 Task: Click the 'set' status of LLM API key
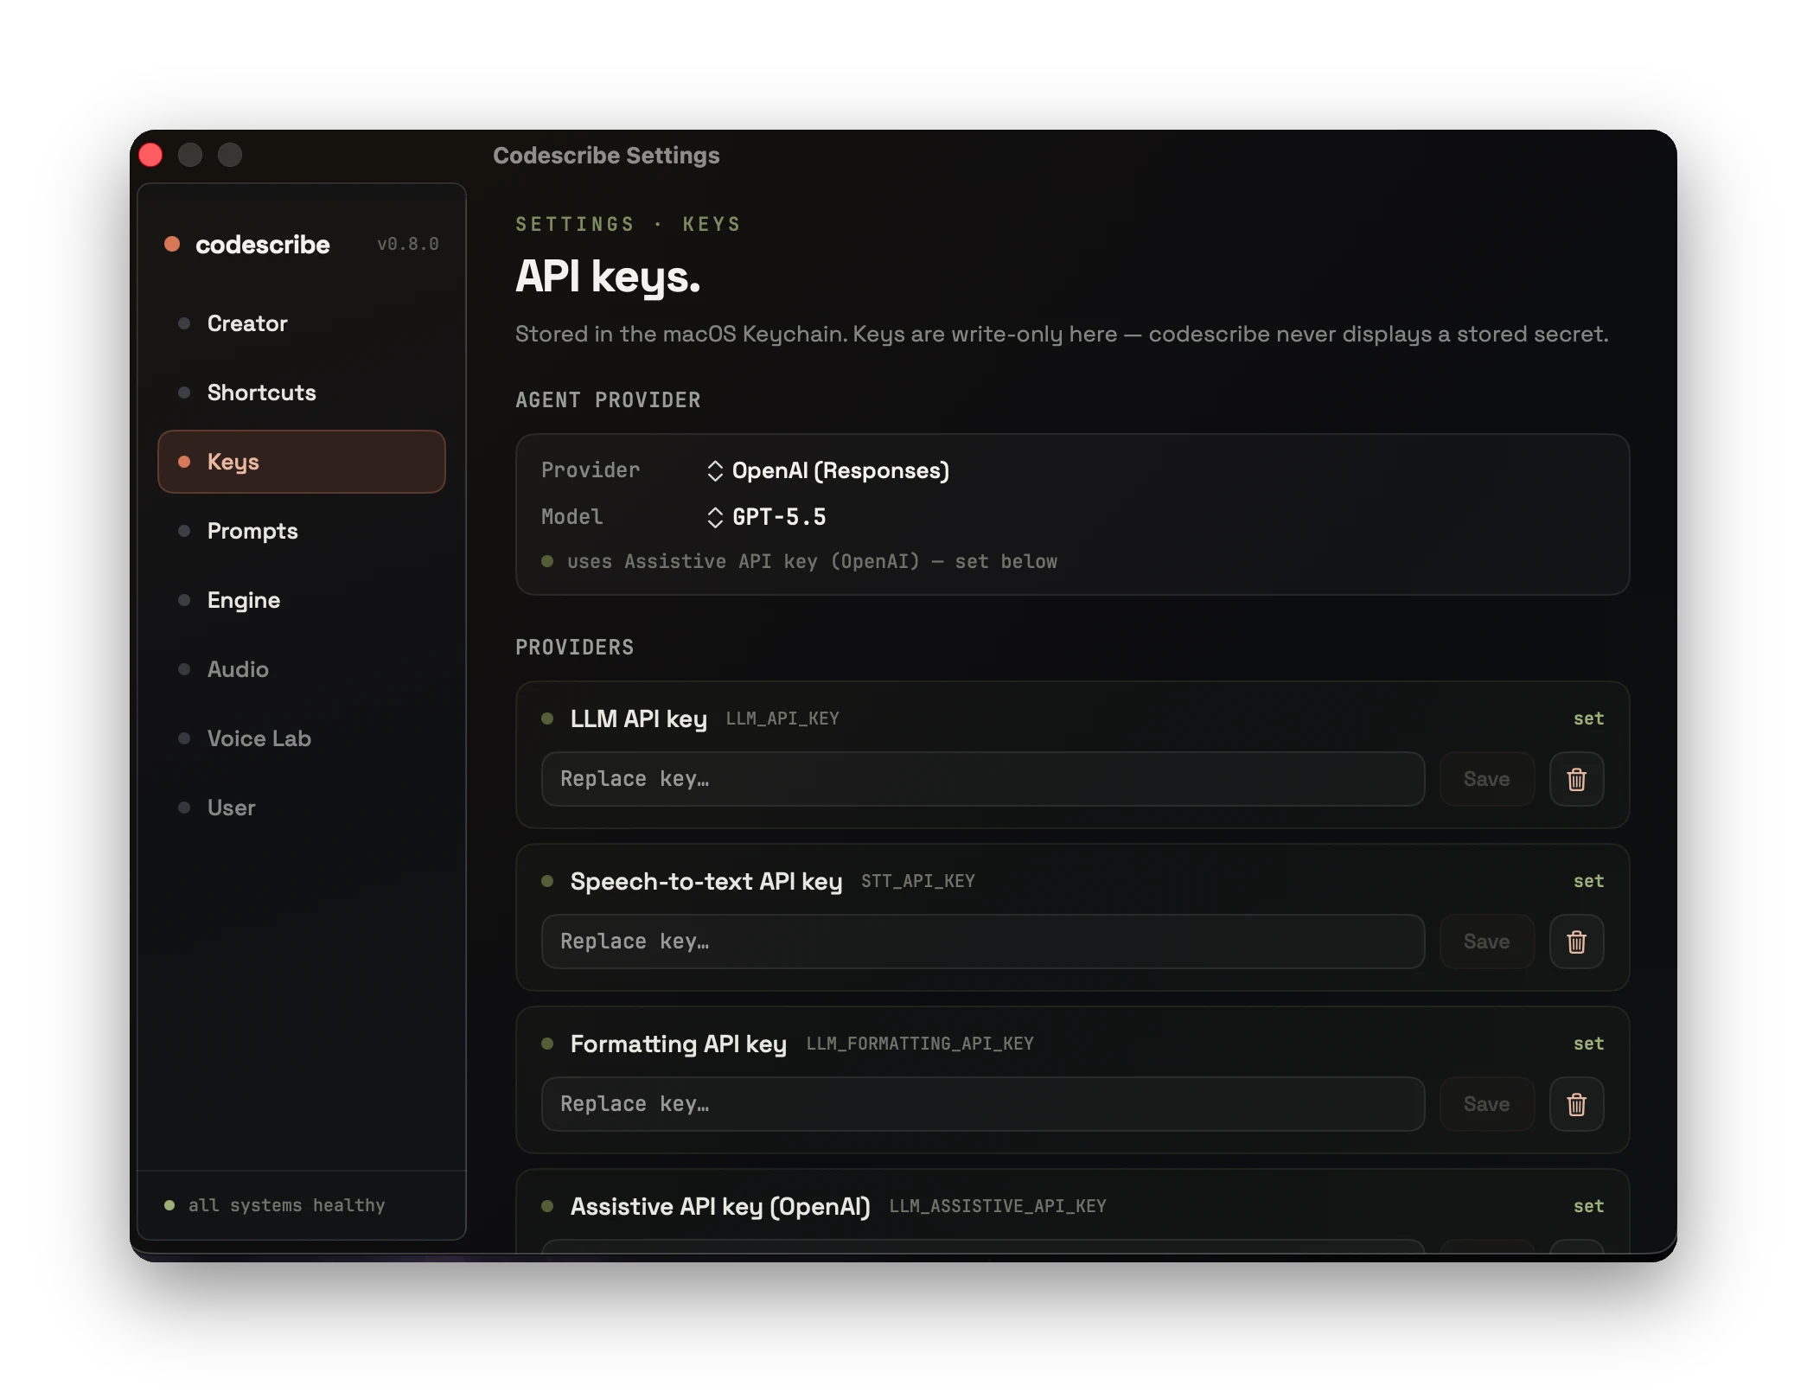(x=1588, y=718)
